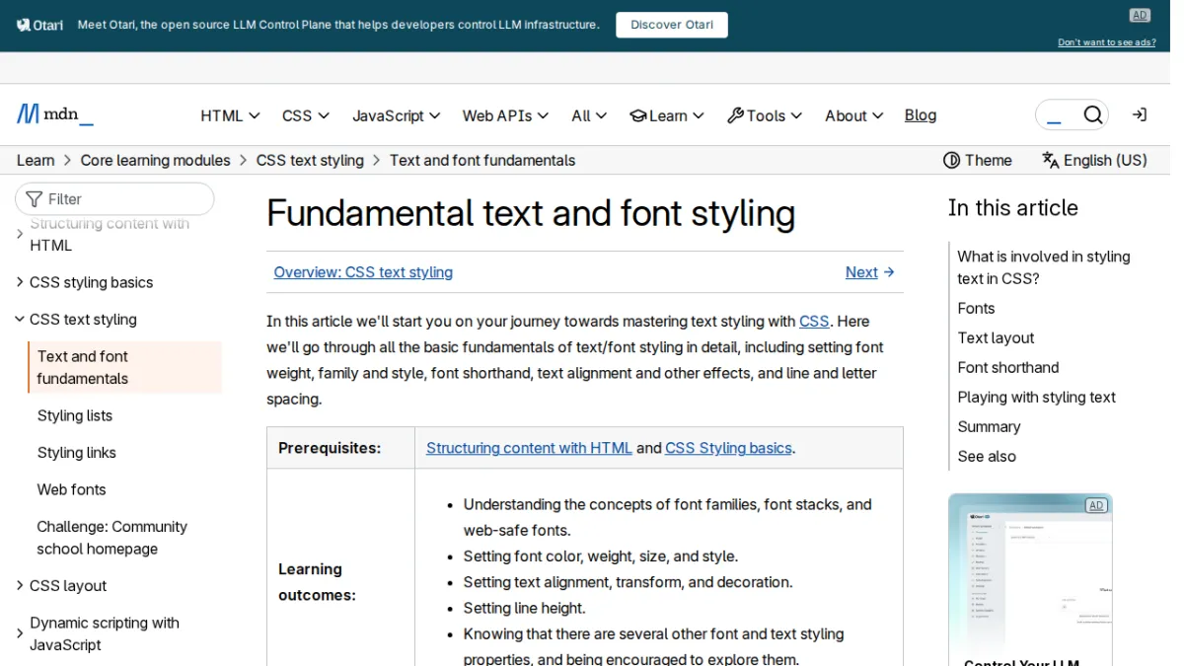Click the Overview: CSS text styling link
The image size is (1184, 666).
(363, 272)
